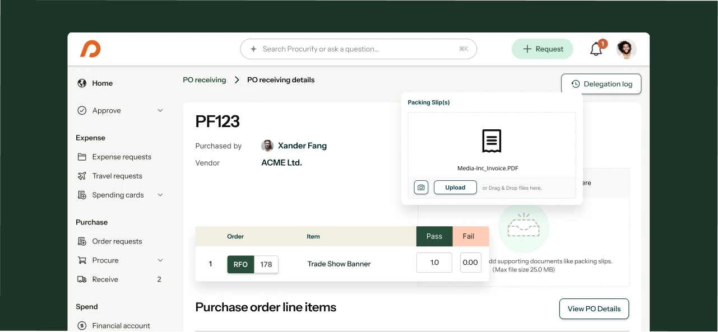Click the Pass quantity field 1.0
718x332 pixels.
point(434,263)
